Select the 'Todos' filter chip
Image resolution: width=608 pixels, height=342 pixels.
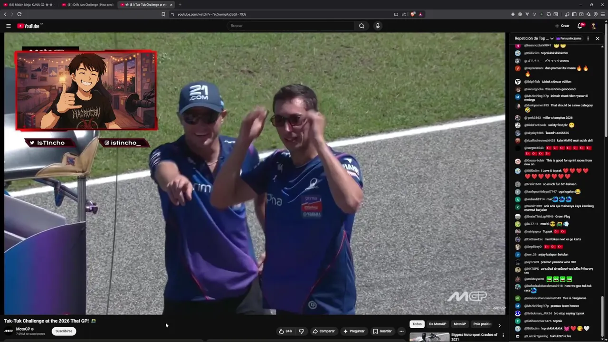(x=417, y=324)
